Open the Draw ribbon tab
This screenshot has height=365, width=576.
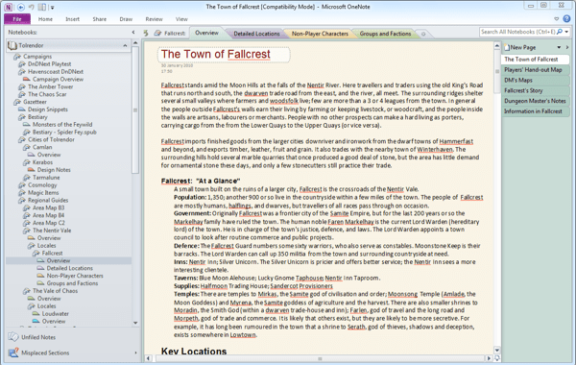pos(126,19)
